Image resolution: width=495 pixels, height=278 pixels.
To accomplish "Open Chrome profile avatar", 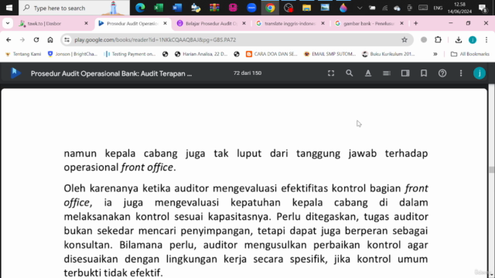I will 473,39.
